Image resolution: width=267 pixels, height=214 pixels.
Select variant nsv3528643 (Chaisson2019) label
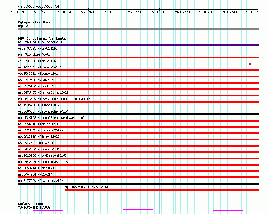(40, 130)
